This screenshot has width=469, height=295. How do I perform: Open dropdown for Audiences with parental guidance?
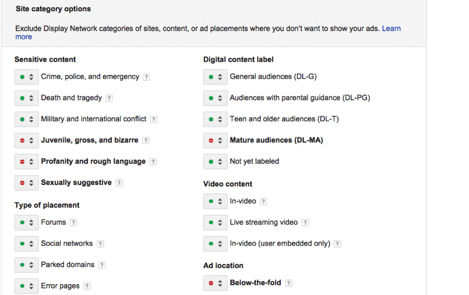215,98
